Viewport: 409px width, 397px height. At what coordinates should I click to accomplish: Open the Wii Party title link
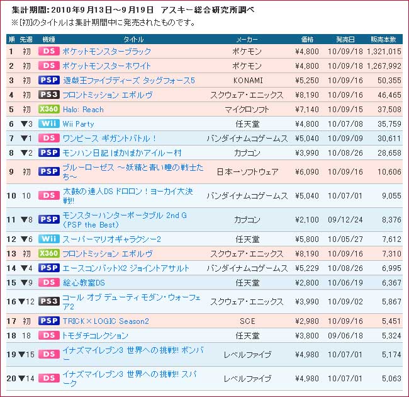[x=78, y=124]
